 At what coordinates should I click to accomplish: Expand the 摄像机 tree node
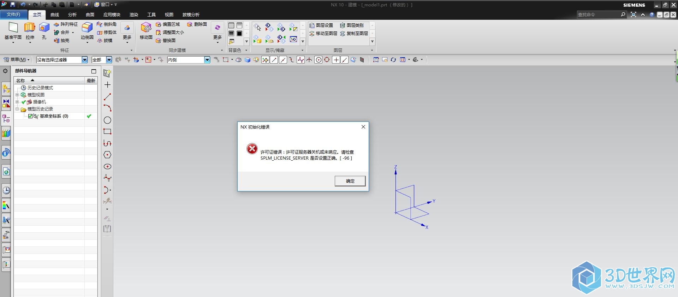(x=17, y=102)
